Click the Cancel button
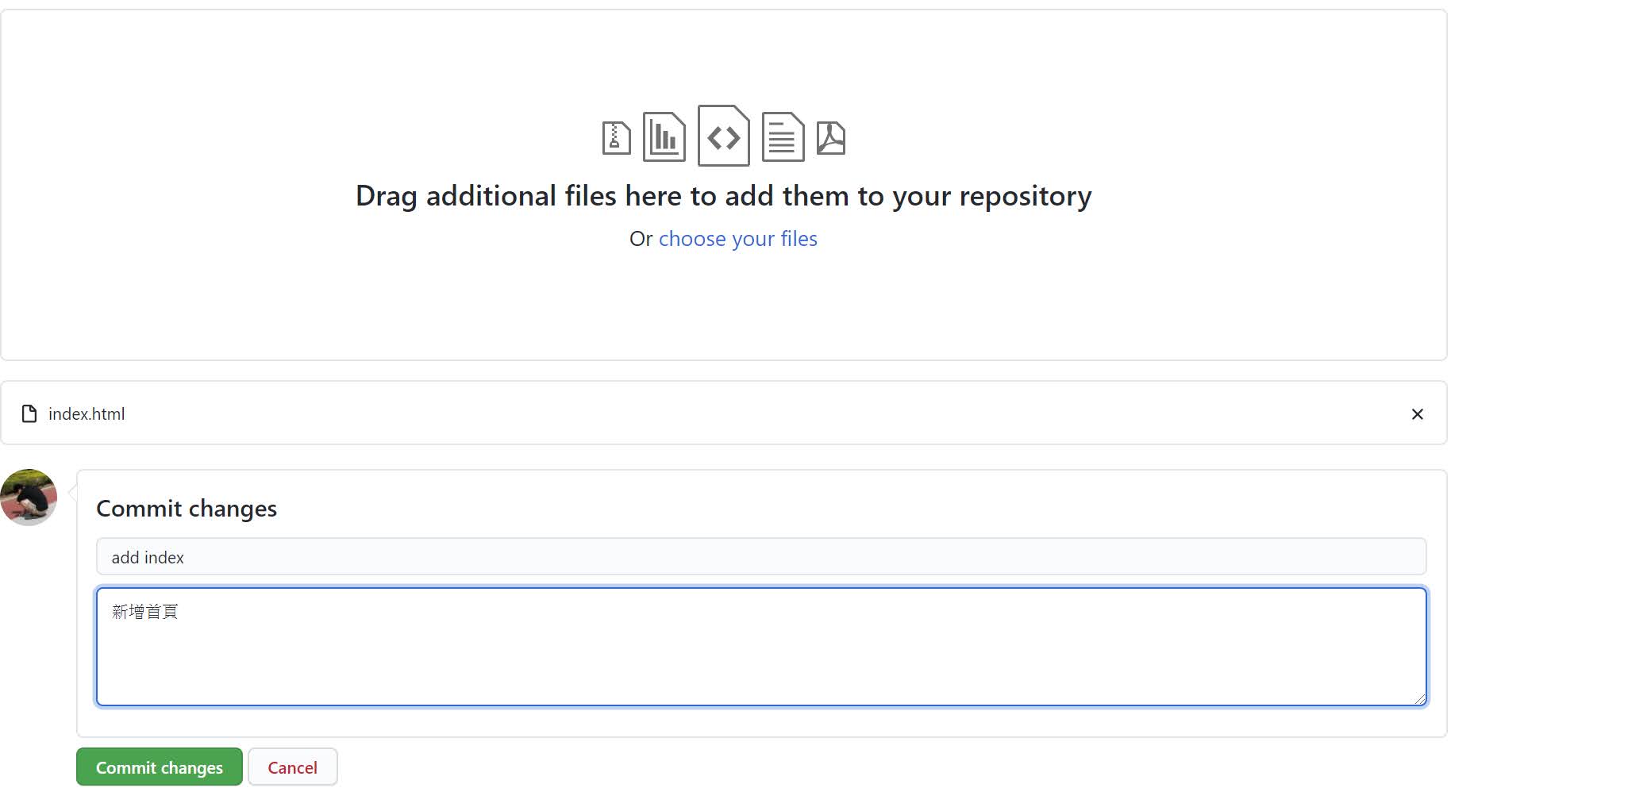The image size is (1651, 807). coord(293,767)
